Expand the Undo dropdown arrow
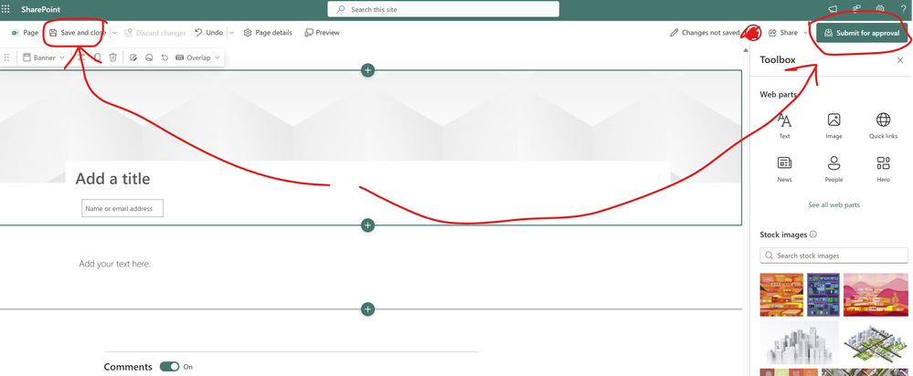 [x=232, y=33]
